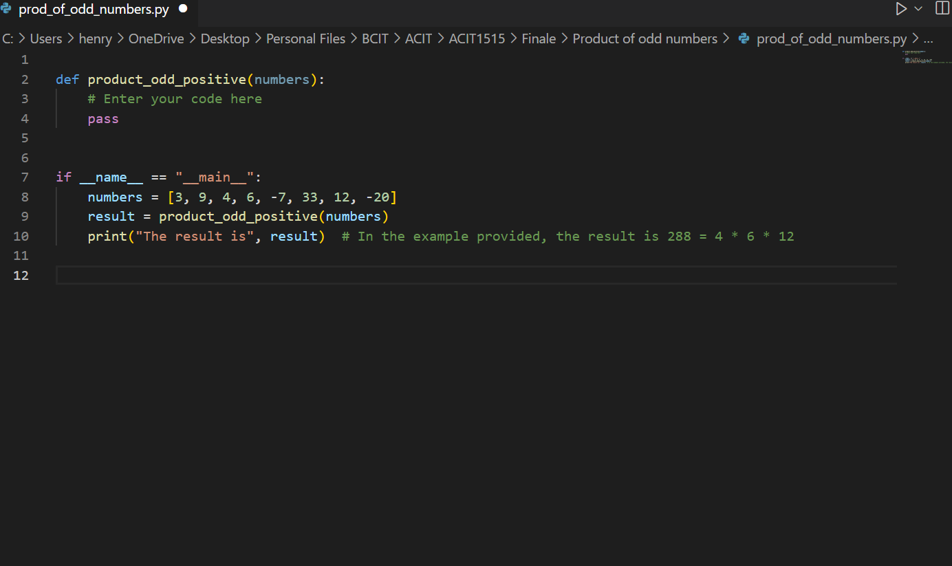Select the Python icon in the breadcrumb bar
Image resolution: width=952 pixels, height=566 pixels.
click(744, 39)
